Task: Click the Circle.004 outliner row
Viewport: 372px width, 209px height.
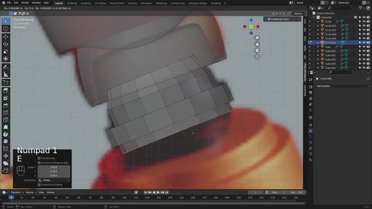Action: 339,38
